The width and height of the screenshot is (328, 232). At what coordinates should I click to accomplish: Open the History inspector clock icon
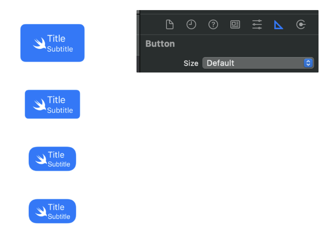tap(191, 25)
